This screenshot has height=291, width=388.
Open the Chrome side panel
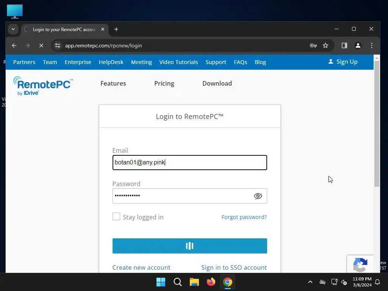click(344, 45)
